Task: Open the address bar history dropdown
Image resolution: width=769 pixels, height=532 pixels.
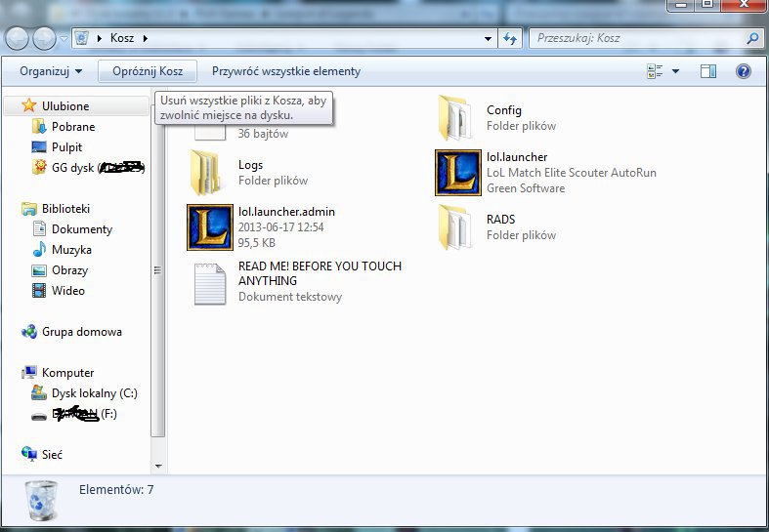Action: click(x=488, y=38)
